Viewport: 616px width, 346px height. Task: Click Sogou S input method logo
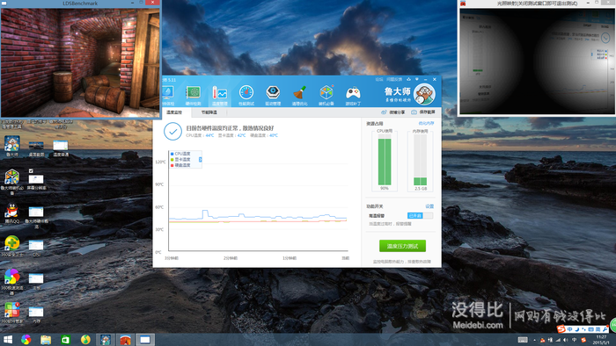(561, 328)
